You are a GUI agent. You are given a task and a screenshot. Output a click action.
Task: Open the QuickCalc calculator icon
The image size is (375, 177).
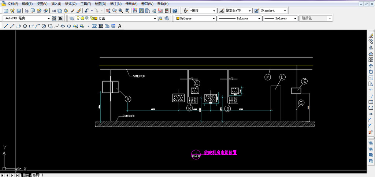[x=167, y=11]
